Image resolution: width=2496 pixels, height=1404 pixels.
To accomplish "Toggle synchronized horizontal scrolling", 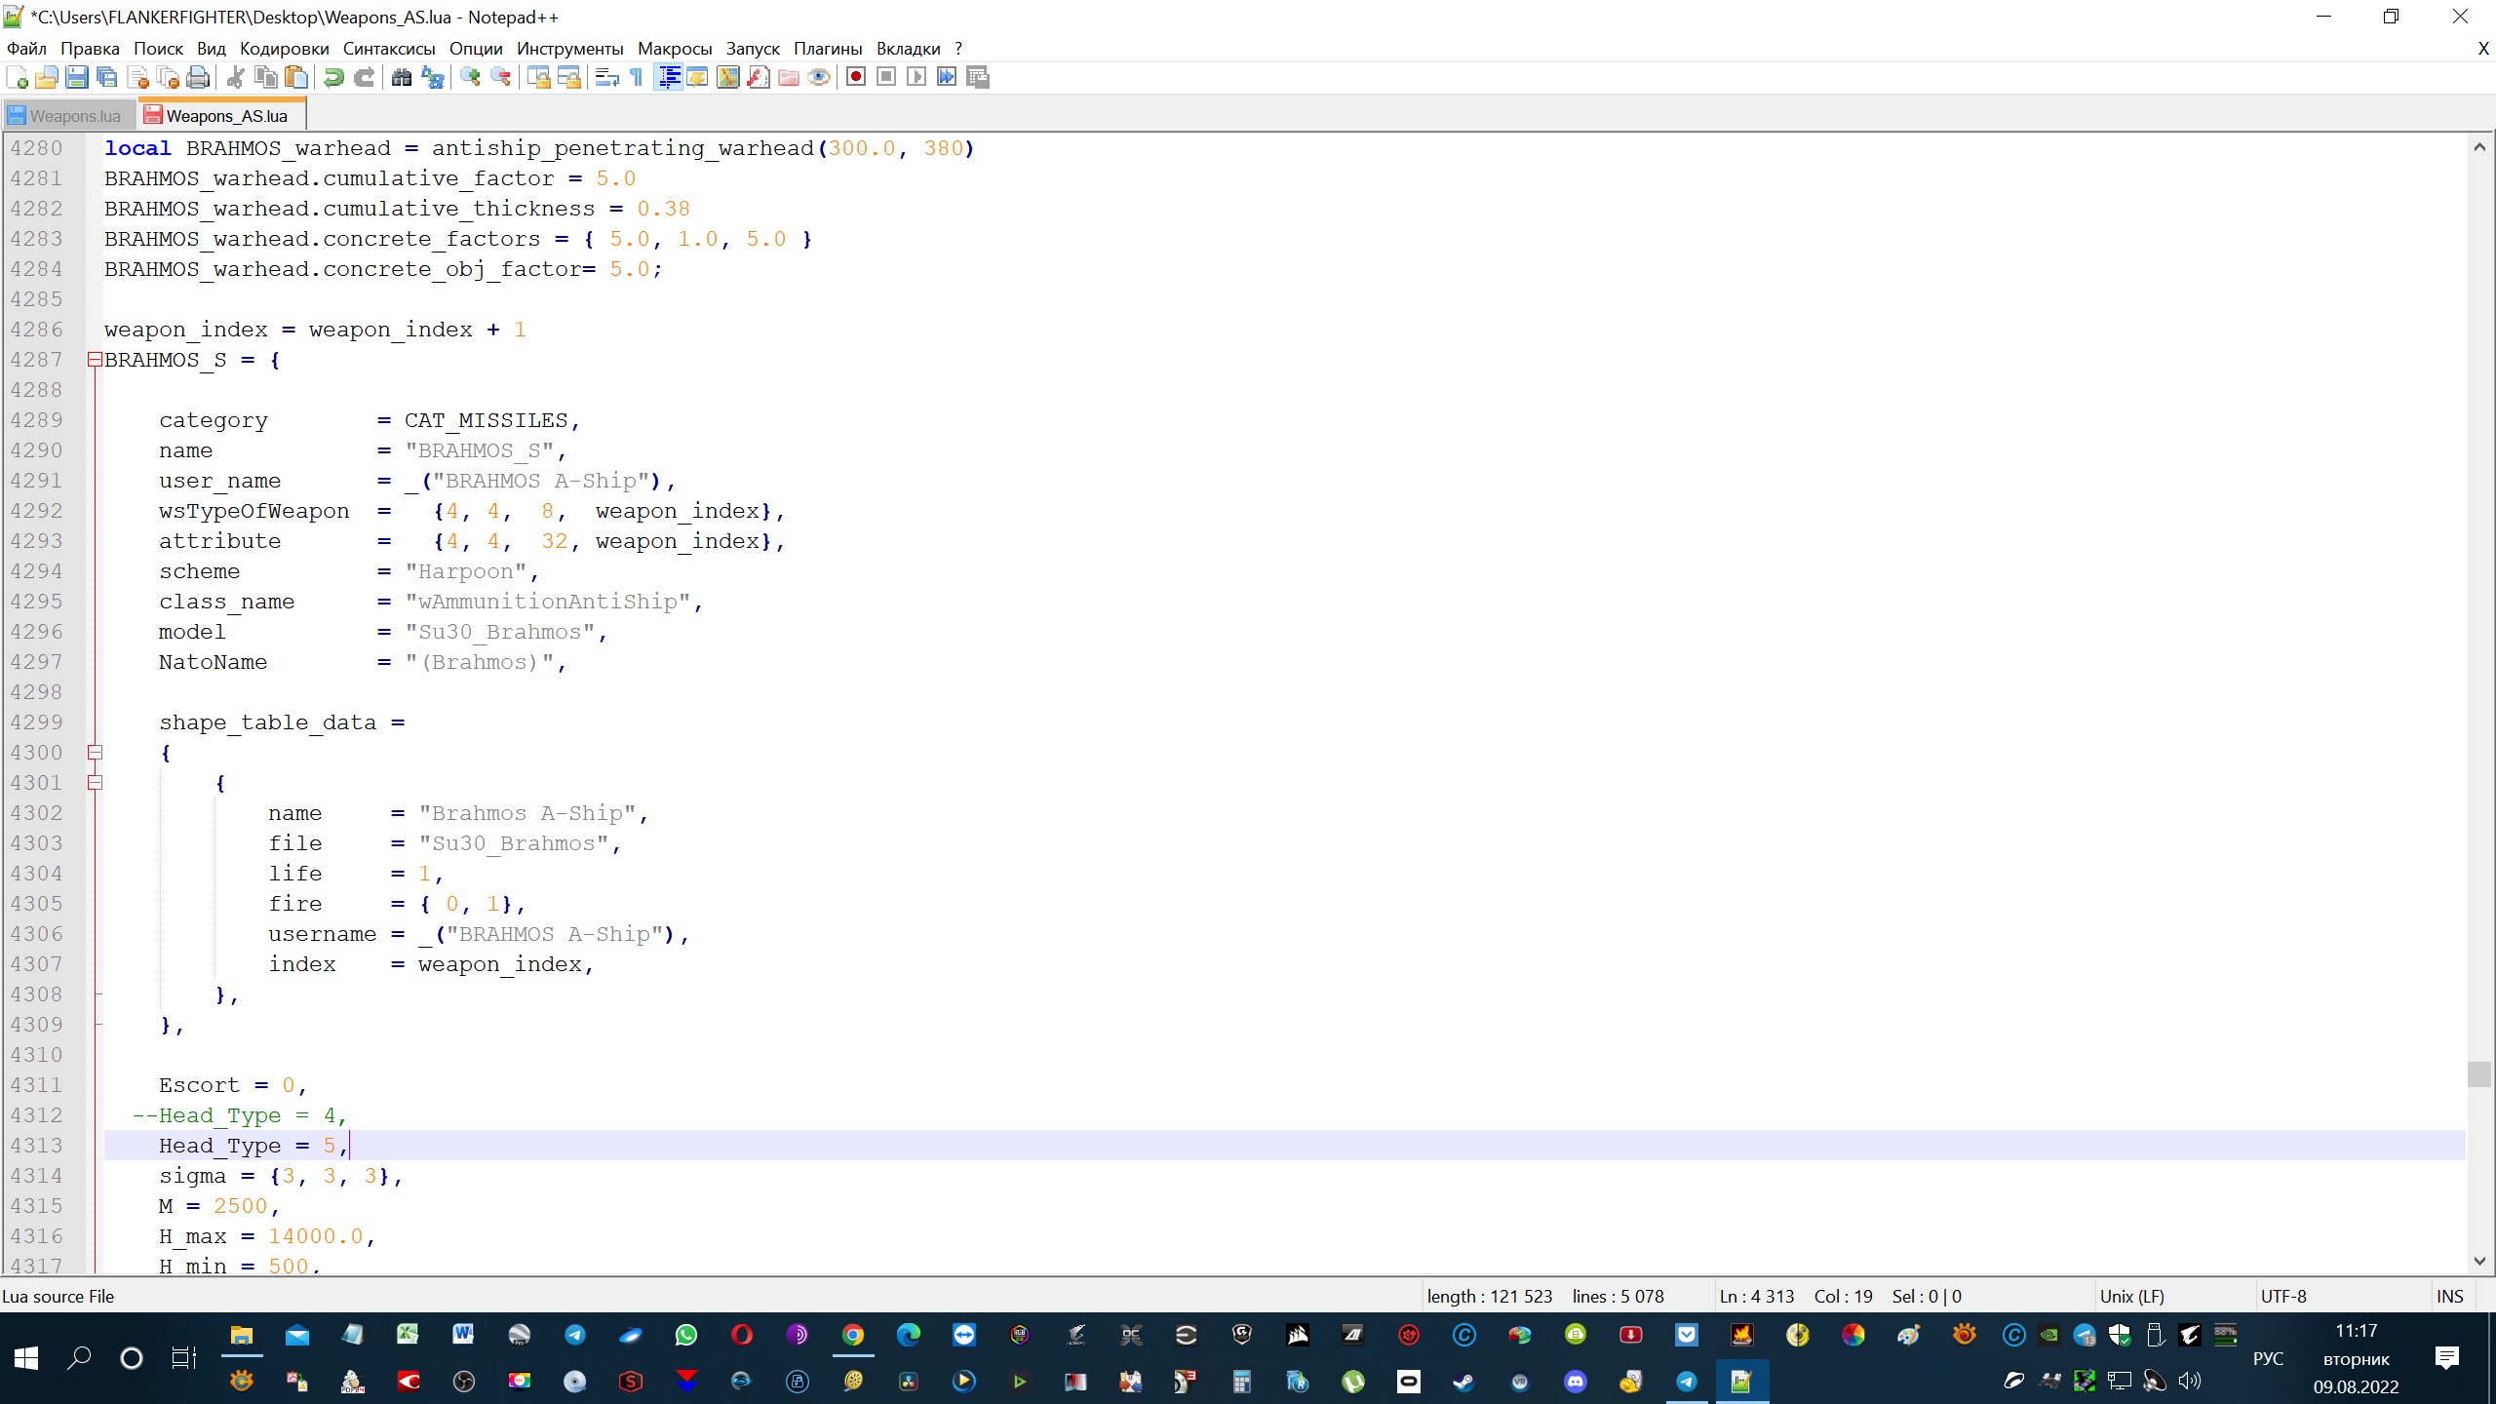I will coord(568,77).
